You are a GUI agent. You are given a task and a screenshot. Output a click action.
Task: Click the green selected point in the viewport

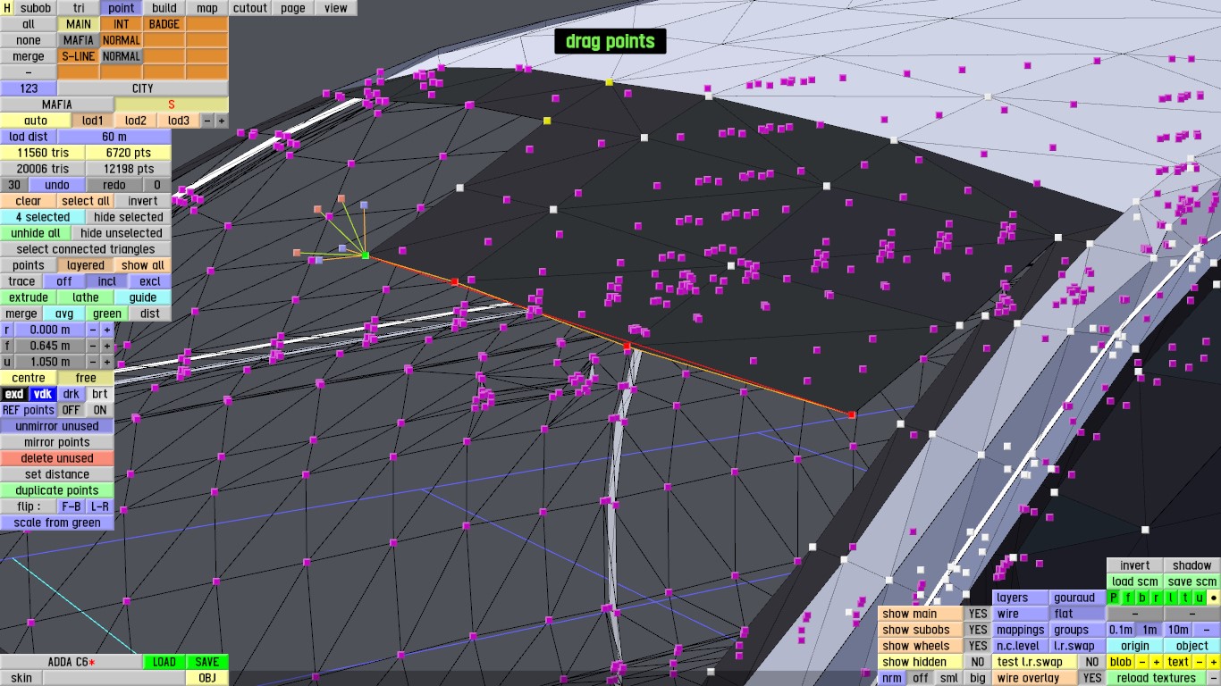pos(365,256)
